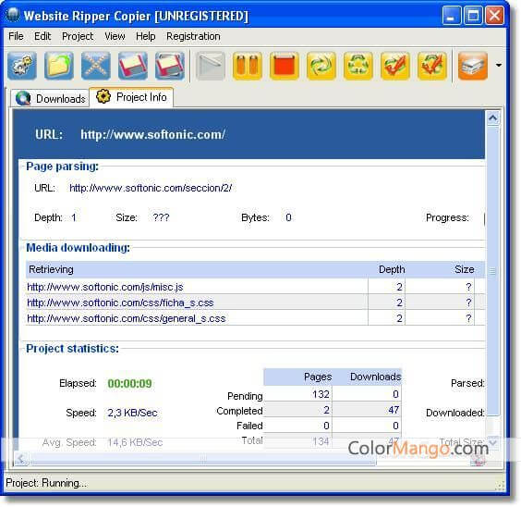Click the green recycle arrows icon
This screenshot has width=521, height=507.
pos(358,66)
